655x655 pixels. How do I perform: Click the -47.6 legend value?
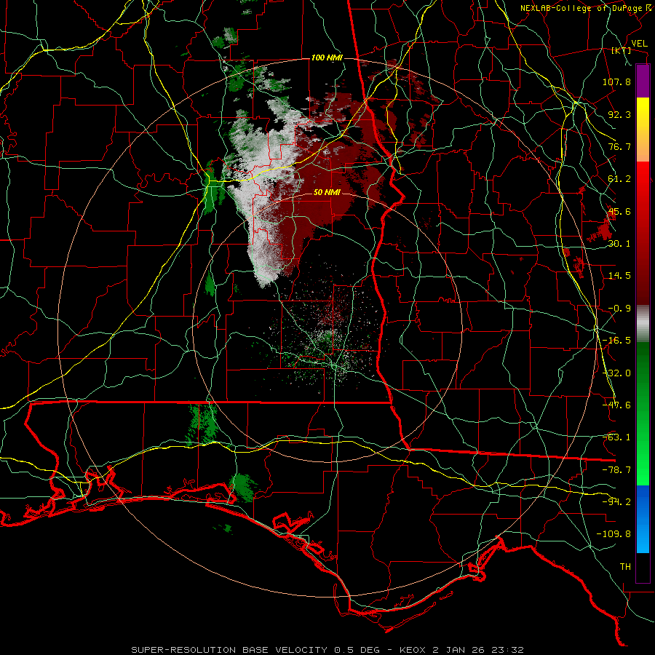point(616,405)
